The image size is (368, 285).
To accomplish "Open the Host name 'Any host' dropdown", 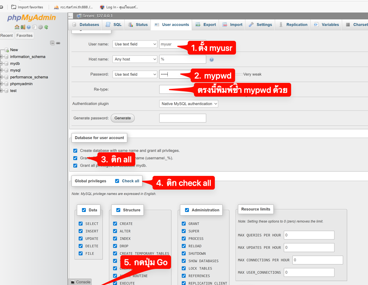I will 135,59.
